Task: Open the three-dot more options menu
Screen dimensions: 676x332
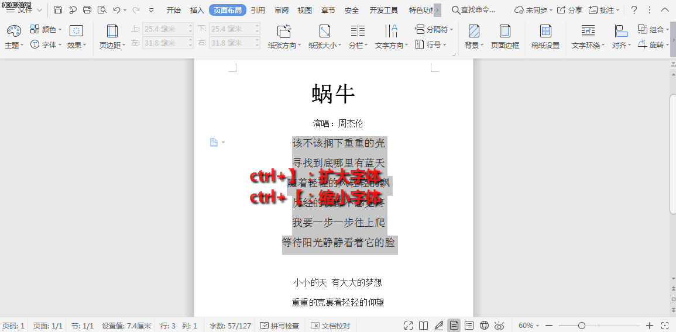Action: [650, 10]
